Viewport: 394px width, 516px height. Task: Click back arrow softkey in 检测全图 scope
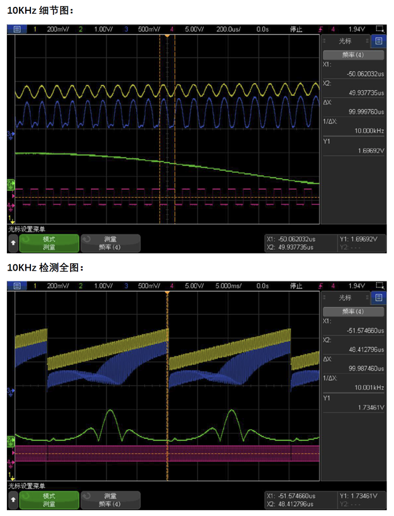[x=12, y=500]
